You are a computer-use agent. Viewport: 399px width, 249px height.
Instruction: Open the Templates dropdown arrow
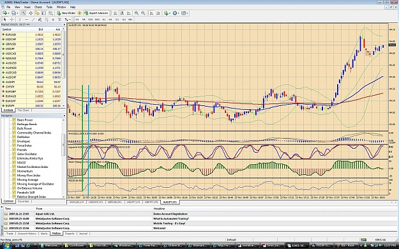tap(187, 13)
